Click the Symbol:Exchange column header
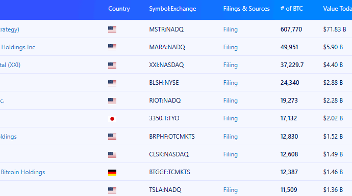352x196 pixels. (172, 9)
